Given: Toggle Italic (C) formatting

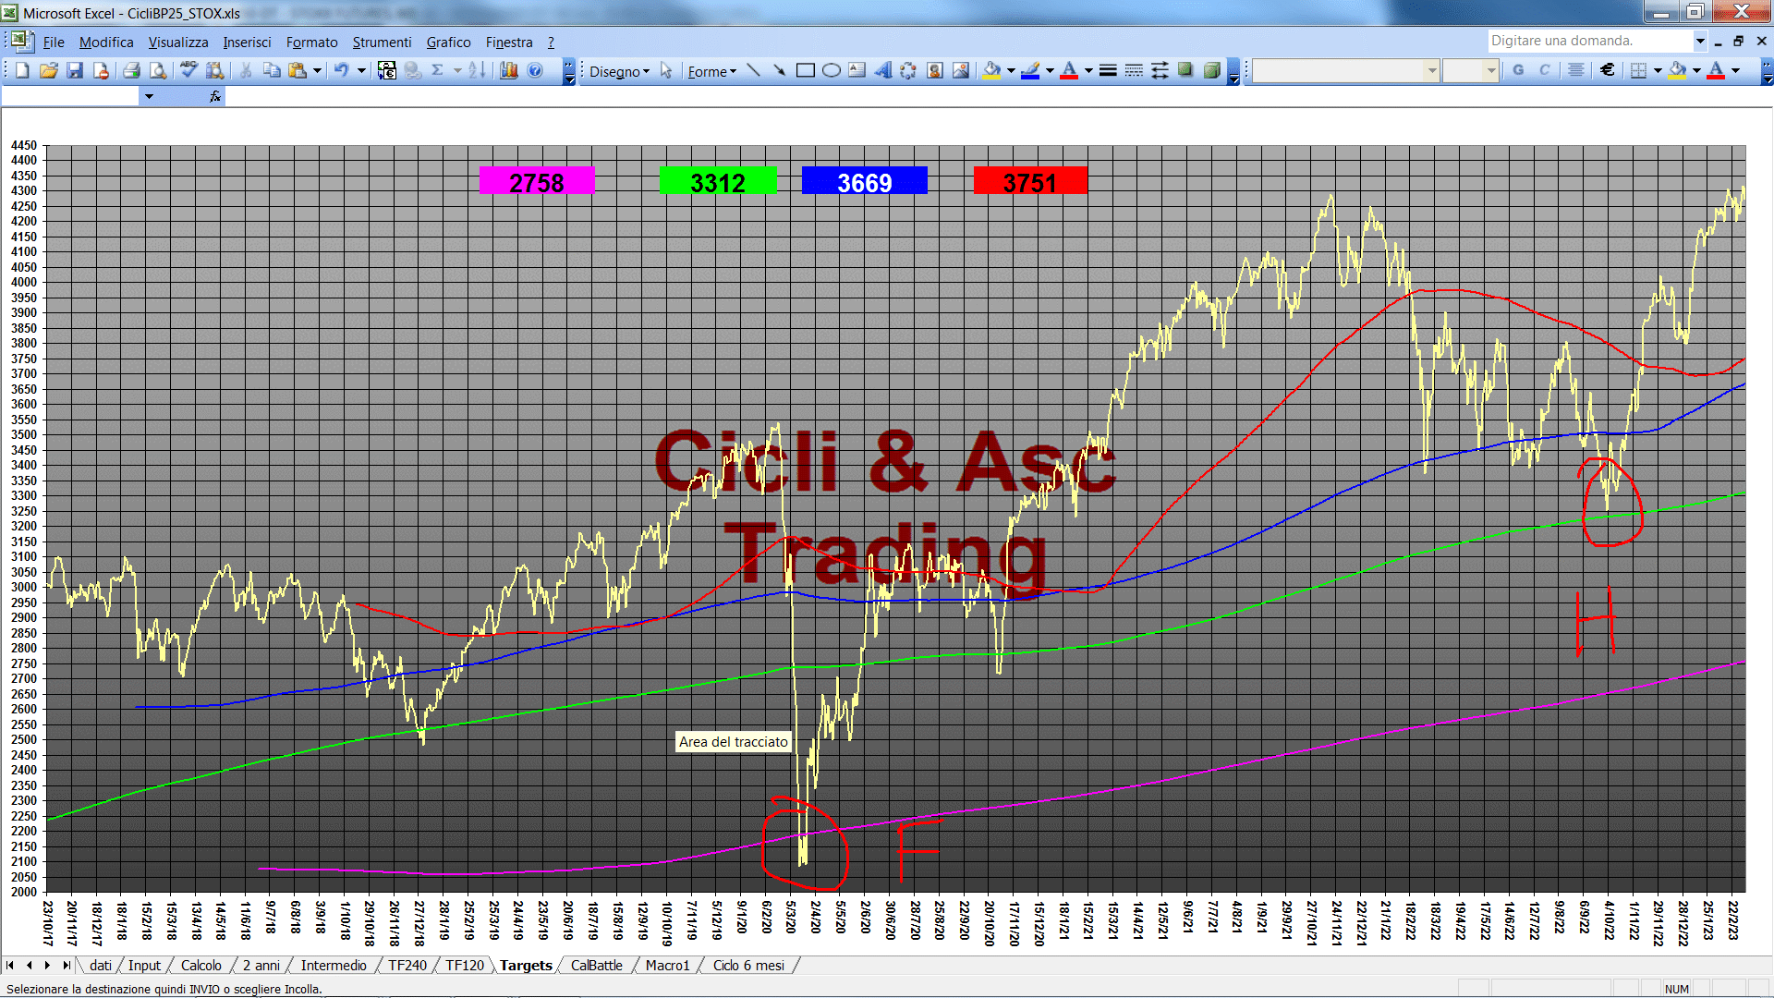Looking at the screenshot, I should (1544, 70).
